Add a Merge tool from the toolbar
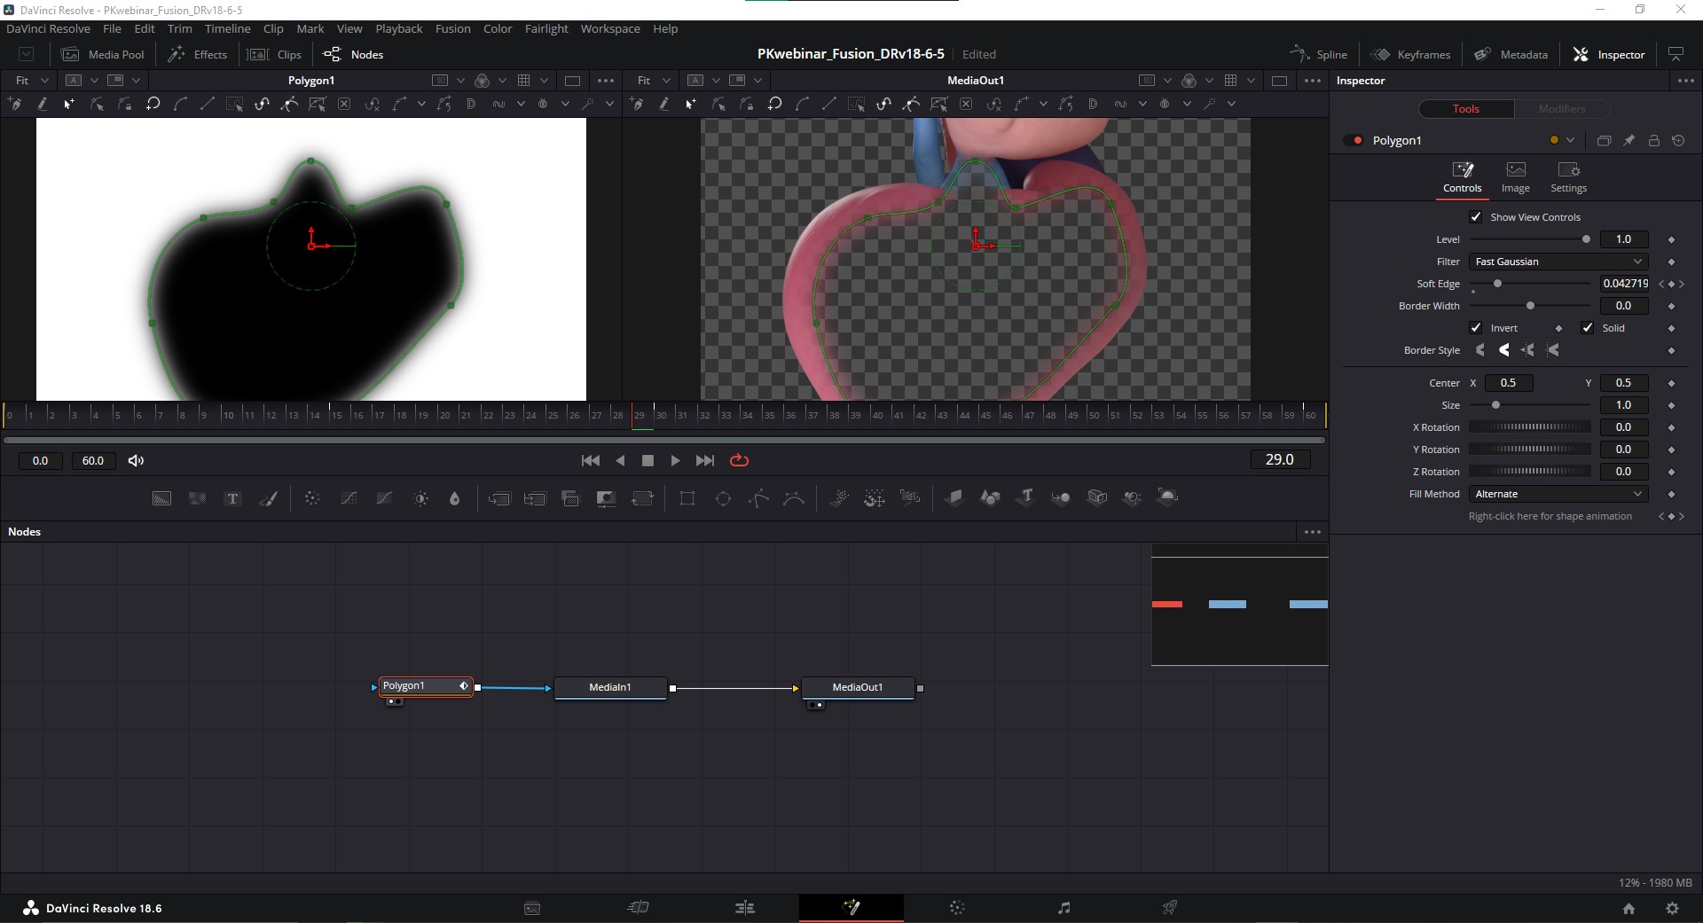The height and width of the screenshot is (923, 1703). point(499,498)
